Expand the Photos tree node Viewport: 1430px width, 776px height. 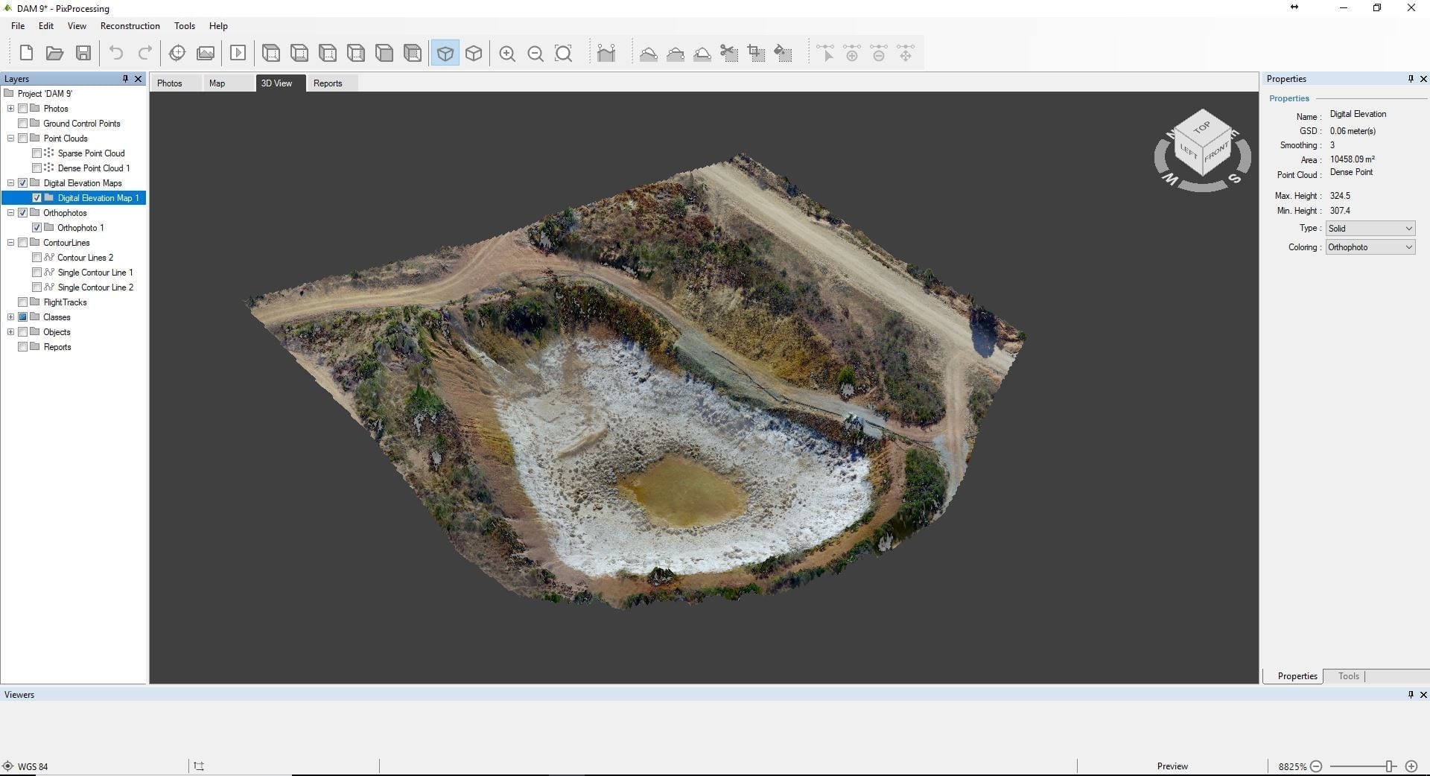coord(10,109)
